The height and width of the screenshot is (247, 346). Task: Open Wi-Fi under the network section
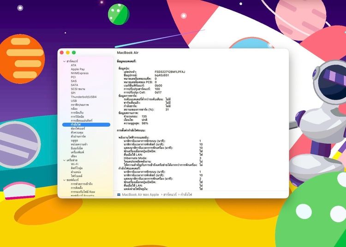[74, 164]
